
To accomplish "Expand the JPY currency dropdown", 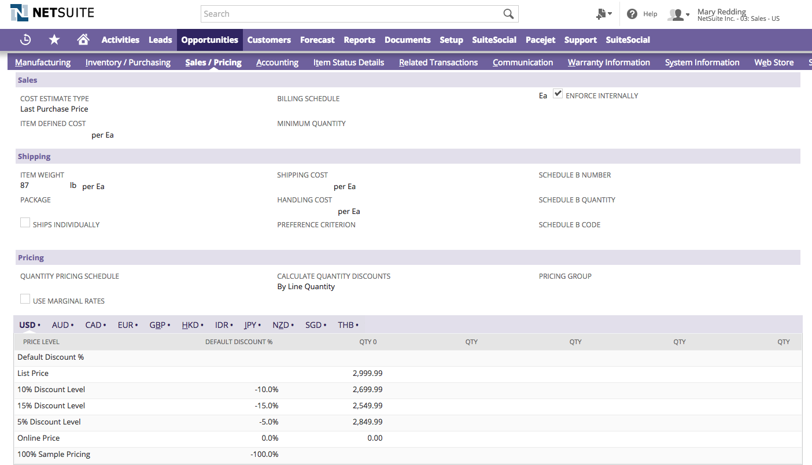I will click(259, 324).
